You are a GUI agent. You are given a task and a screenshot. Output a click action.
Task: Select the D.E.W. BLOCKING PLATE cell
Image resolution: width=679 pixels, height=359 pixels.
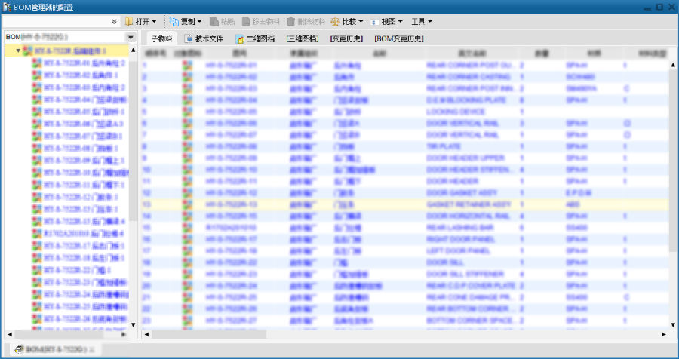tap(466, 100)
